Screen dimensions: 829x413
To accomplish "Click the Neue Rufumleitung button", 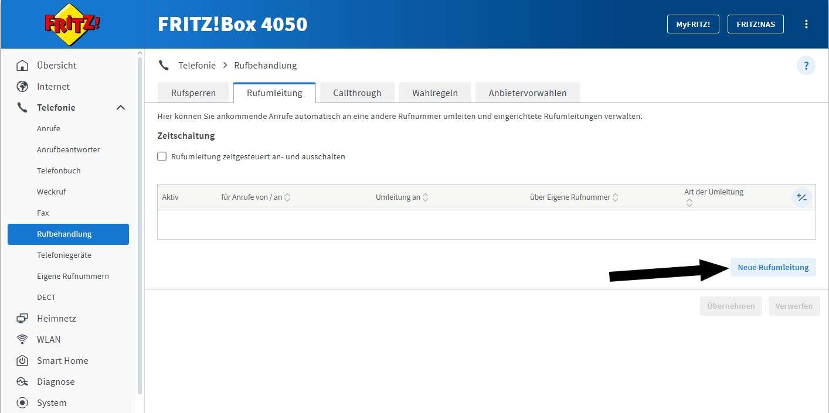I will [773, 267].
